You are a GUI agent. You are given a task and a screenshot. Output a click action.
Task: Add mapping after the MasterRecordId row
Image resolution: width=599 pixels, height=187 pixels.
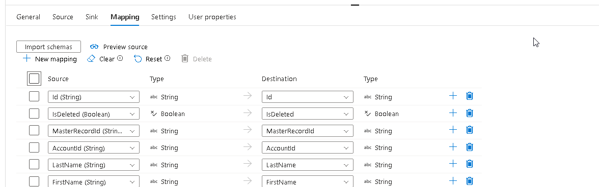pyautogui.click(x=453, y=130)
